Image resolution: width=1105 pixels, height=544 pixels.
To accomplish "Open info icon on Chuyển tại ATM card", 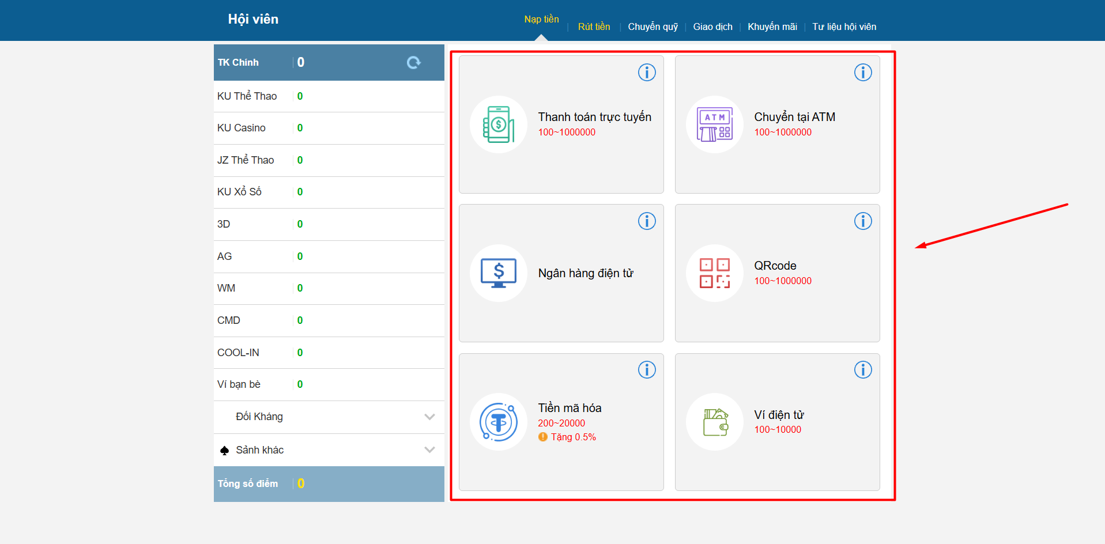I will pyautogui.click(x=862, y=73).
